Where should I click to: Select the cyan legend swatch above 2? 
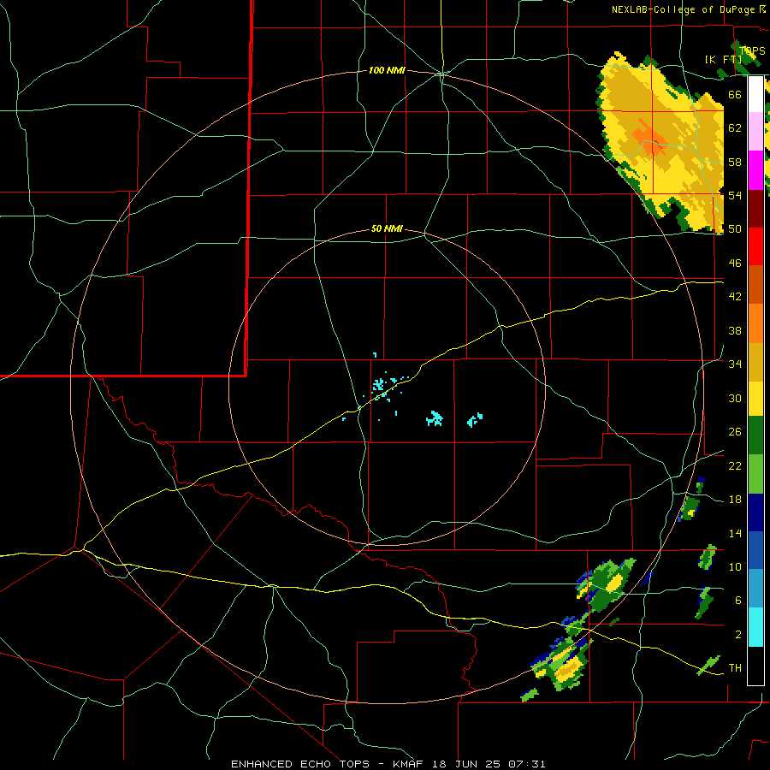pos(755,627)
